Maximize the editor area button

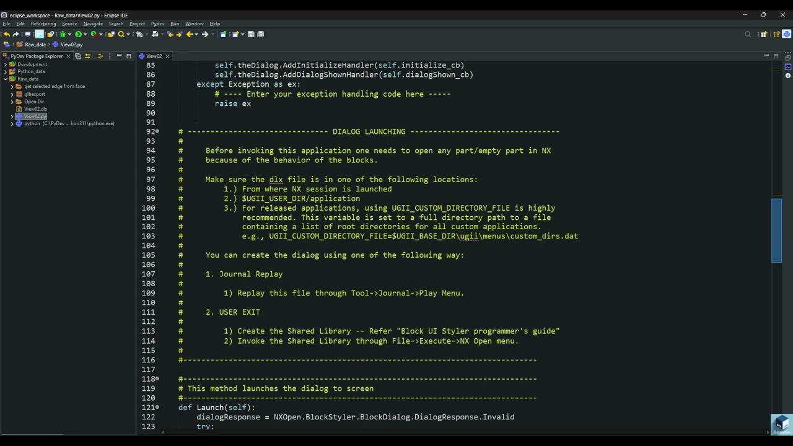[x=776, y=56]
